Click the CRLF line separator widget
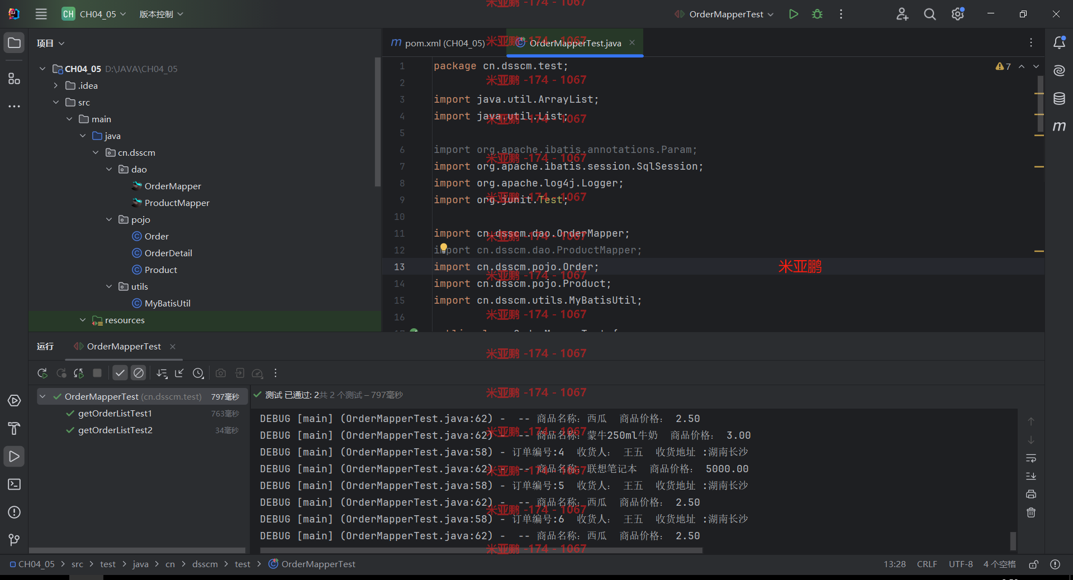The width and height of the screenshot is (1073, 580). (x=927, y=564)
